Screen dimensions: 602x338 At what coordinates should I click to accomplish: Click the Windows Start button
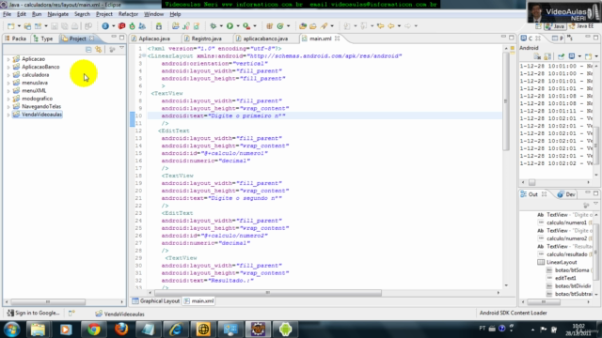pyautogui.click(x=11, y=330)
